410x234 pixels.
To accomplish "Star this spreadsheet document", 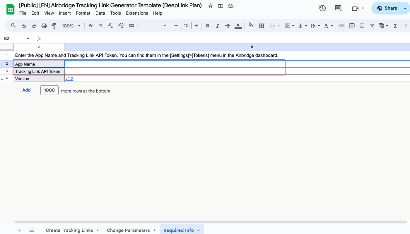I will 210,6.
